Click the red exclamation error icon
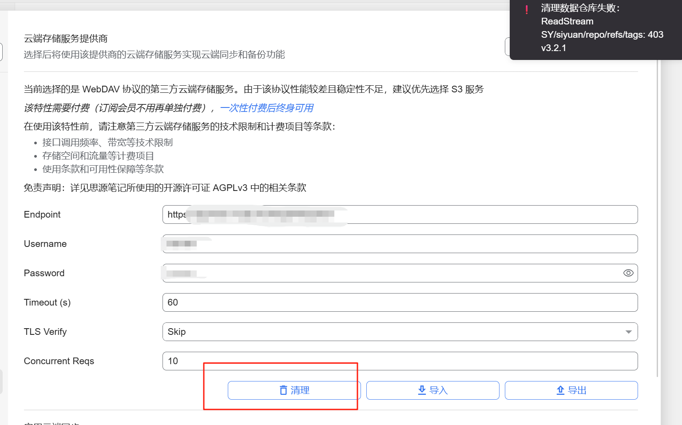The height and width of the screenshot is (425, 682). click(x=527, y=10)
